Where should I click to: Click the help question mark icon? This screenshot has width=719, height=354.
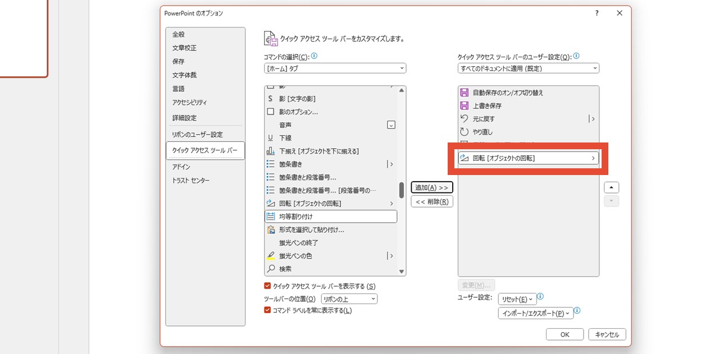click(597, 13)
